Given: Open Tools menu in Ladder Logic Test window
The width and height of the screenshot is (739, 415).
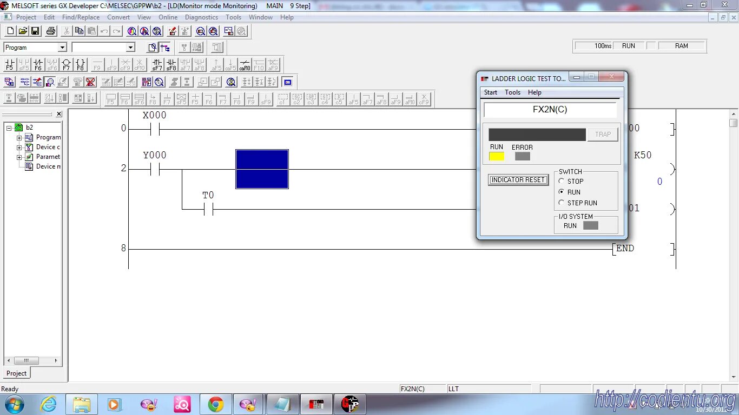Looking at the screenshot, I should pyautogui.click(x=512, y=92).
